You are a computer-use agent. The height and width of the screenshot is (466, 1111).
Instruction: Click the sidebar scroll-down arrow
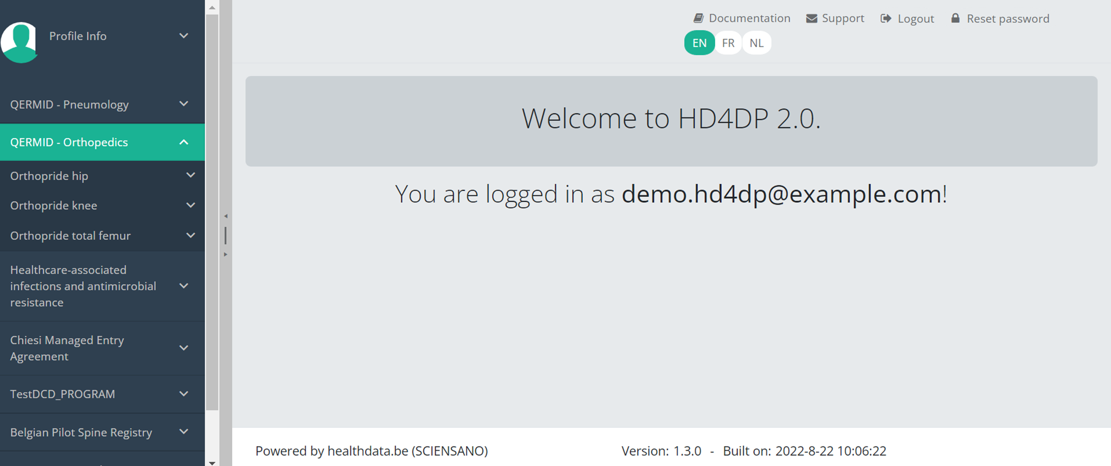(212, 463)
